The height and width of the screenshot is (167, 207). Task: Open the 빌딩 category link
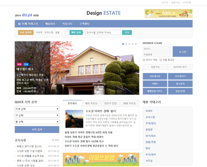(x=148, y=148)
